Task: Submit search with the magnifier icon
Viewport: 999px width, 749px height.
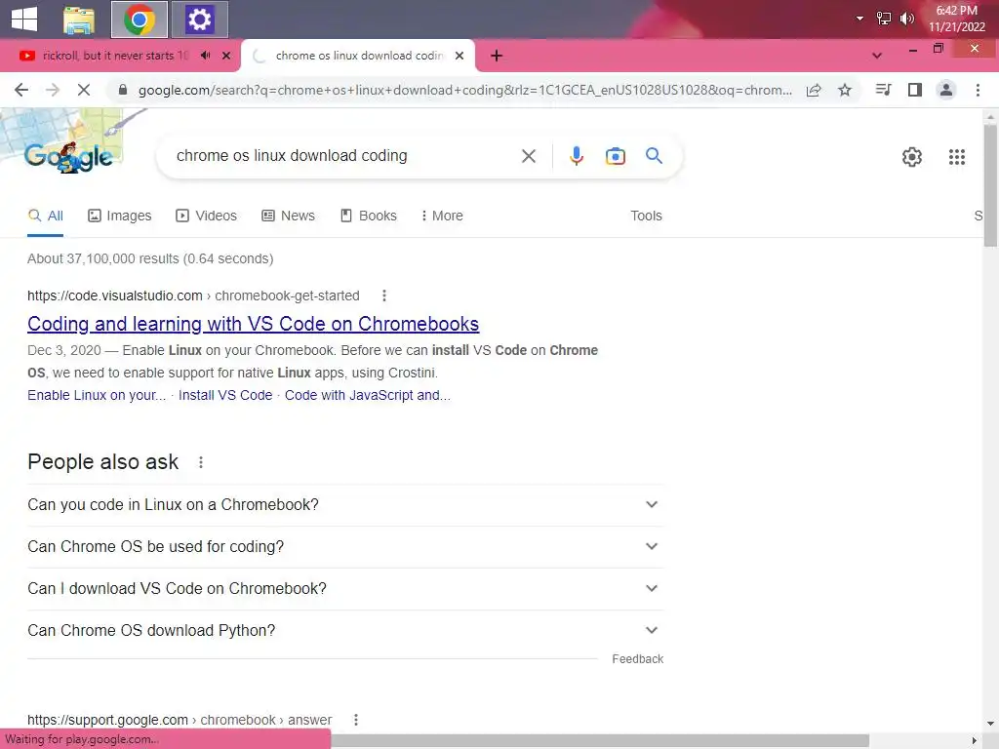Action: 654,156
